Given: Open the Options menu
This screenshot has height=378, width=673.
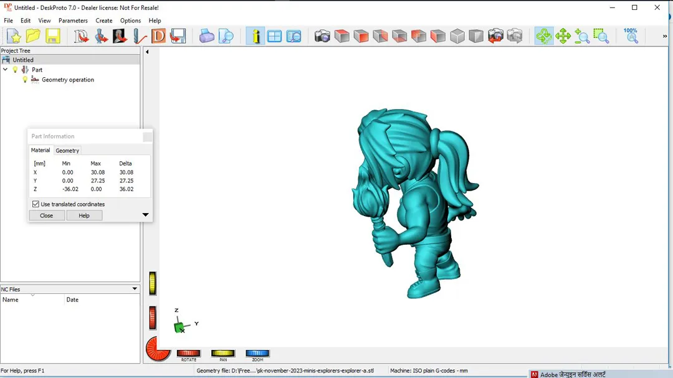Looking at the screenshot, I should [130, 21].
